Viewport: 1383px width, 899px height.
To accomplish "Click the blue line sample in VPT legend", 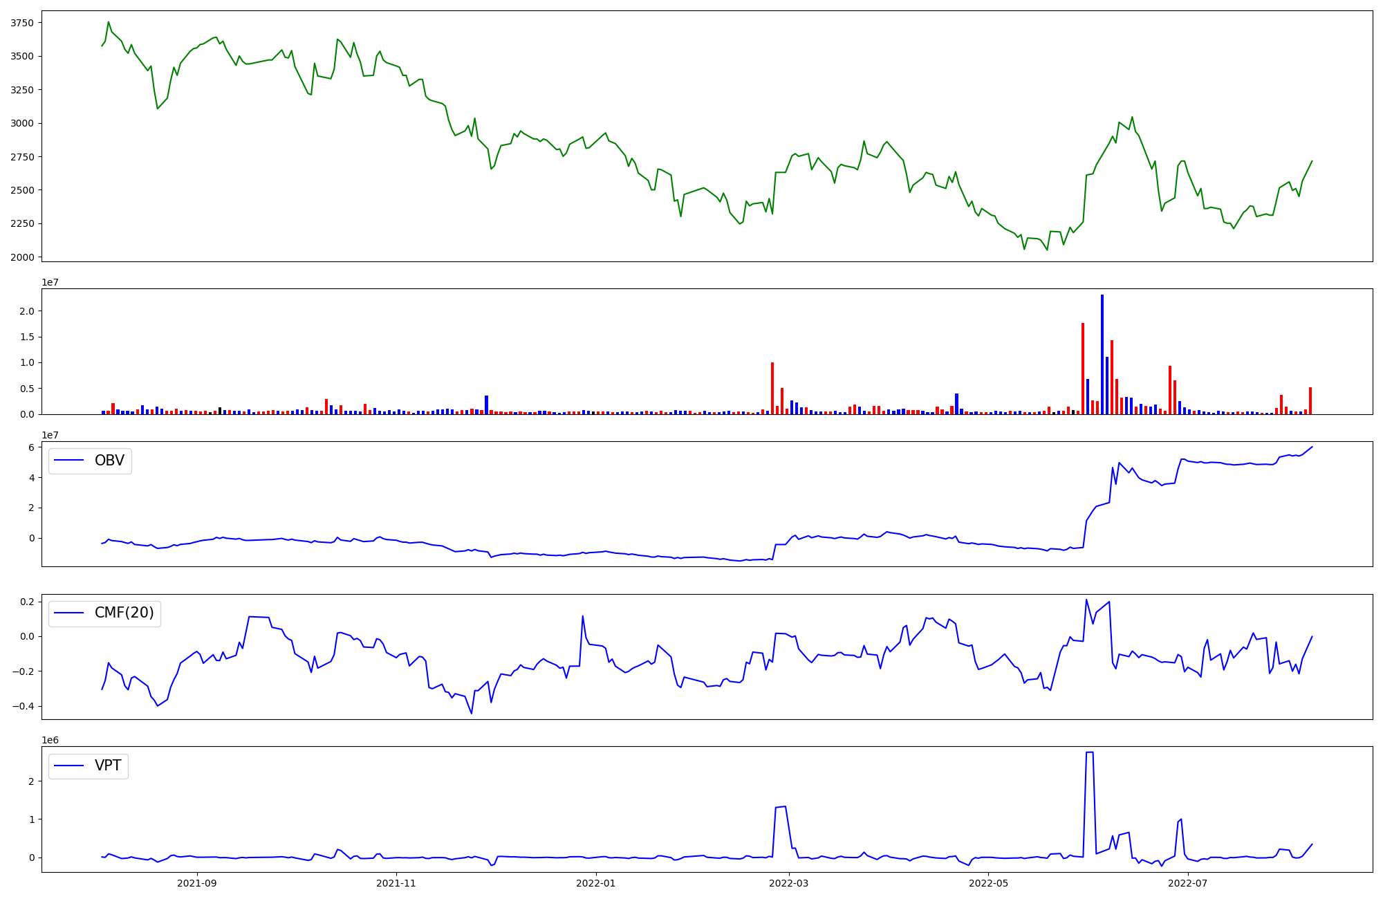I will click(69, 766).
